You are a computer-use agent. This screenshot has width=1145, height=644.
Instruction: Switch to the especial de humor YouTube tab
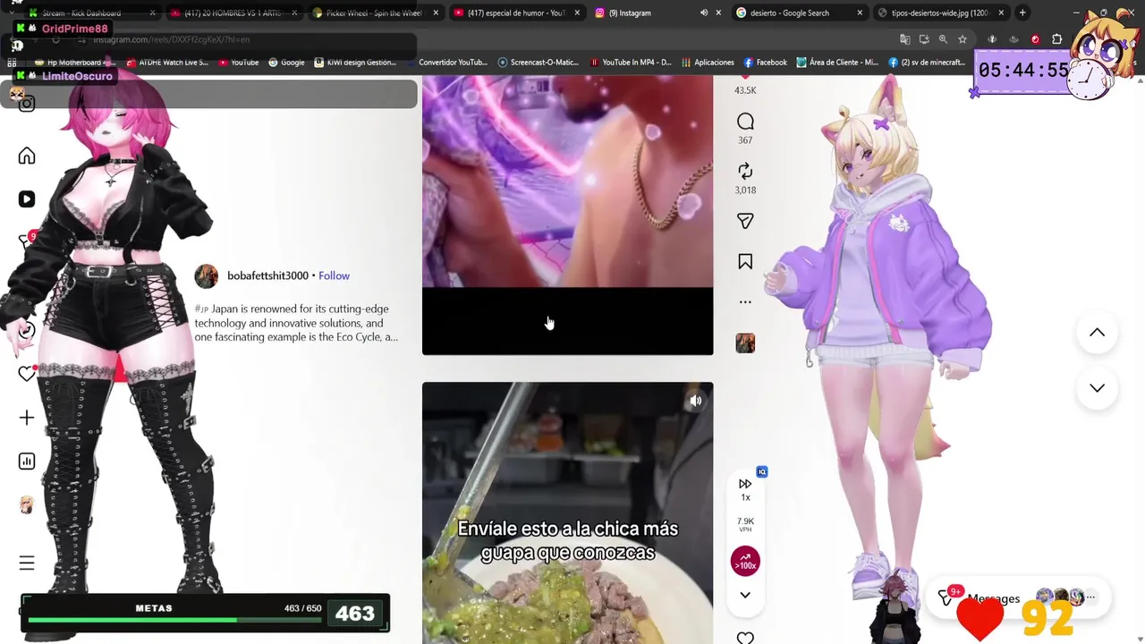click(516, 13)
